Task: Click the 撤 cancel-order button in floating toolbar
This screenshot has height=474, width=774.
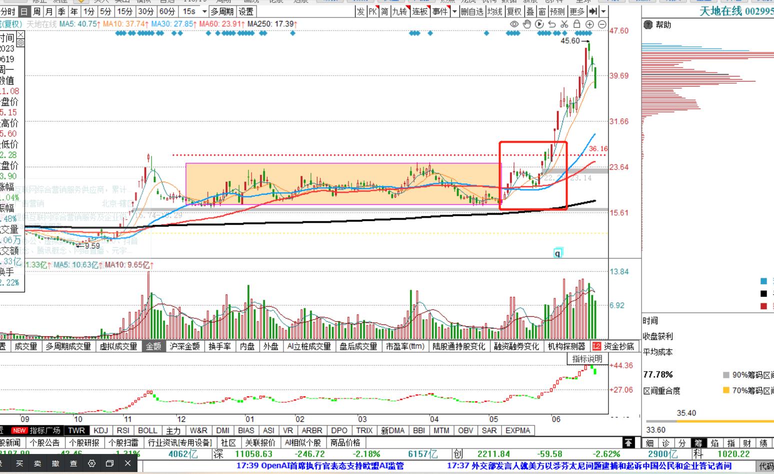Action: 55,463
